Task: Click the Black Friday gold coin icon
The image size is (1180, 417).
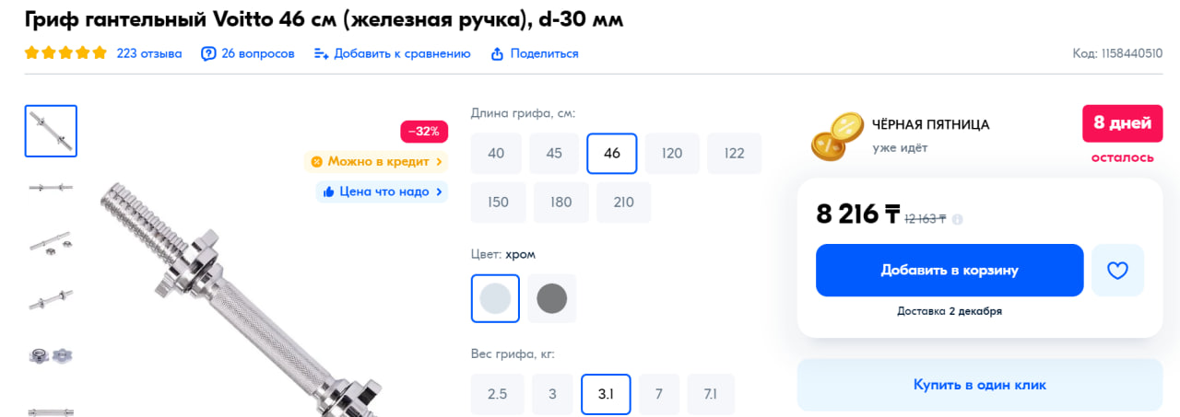Action: tap(835, 135)
